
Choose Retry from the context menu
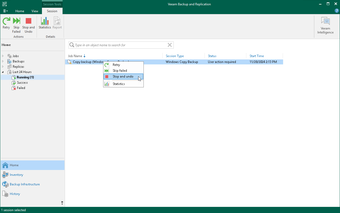tap(123, 65)
